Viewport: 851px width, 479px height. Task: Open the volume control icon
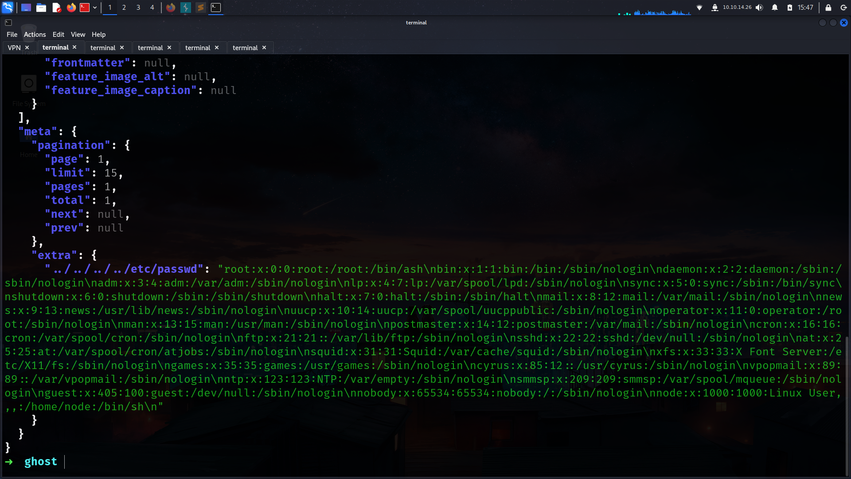click(759, 8)
